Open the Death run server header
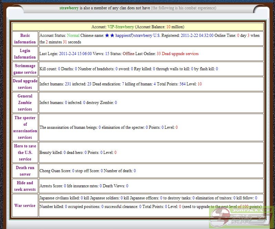 click(x=25, y=171)
